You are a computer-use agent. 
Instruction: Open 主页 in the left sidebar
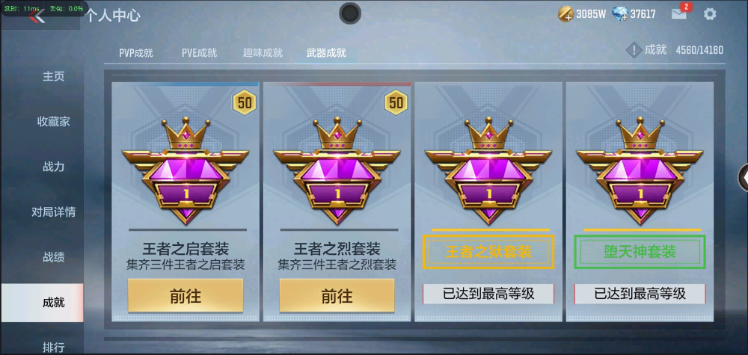53,76
